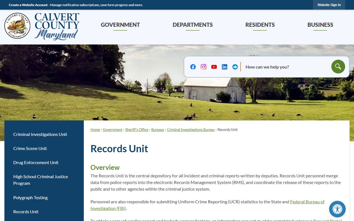This screenshot has width=354, height=221.
Task: Open the Departments main menu
Action: (193, 25)
